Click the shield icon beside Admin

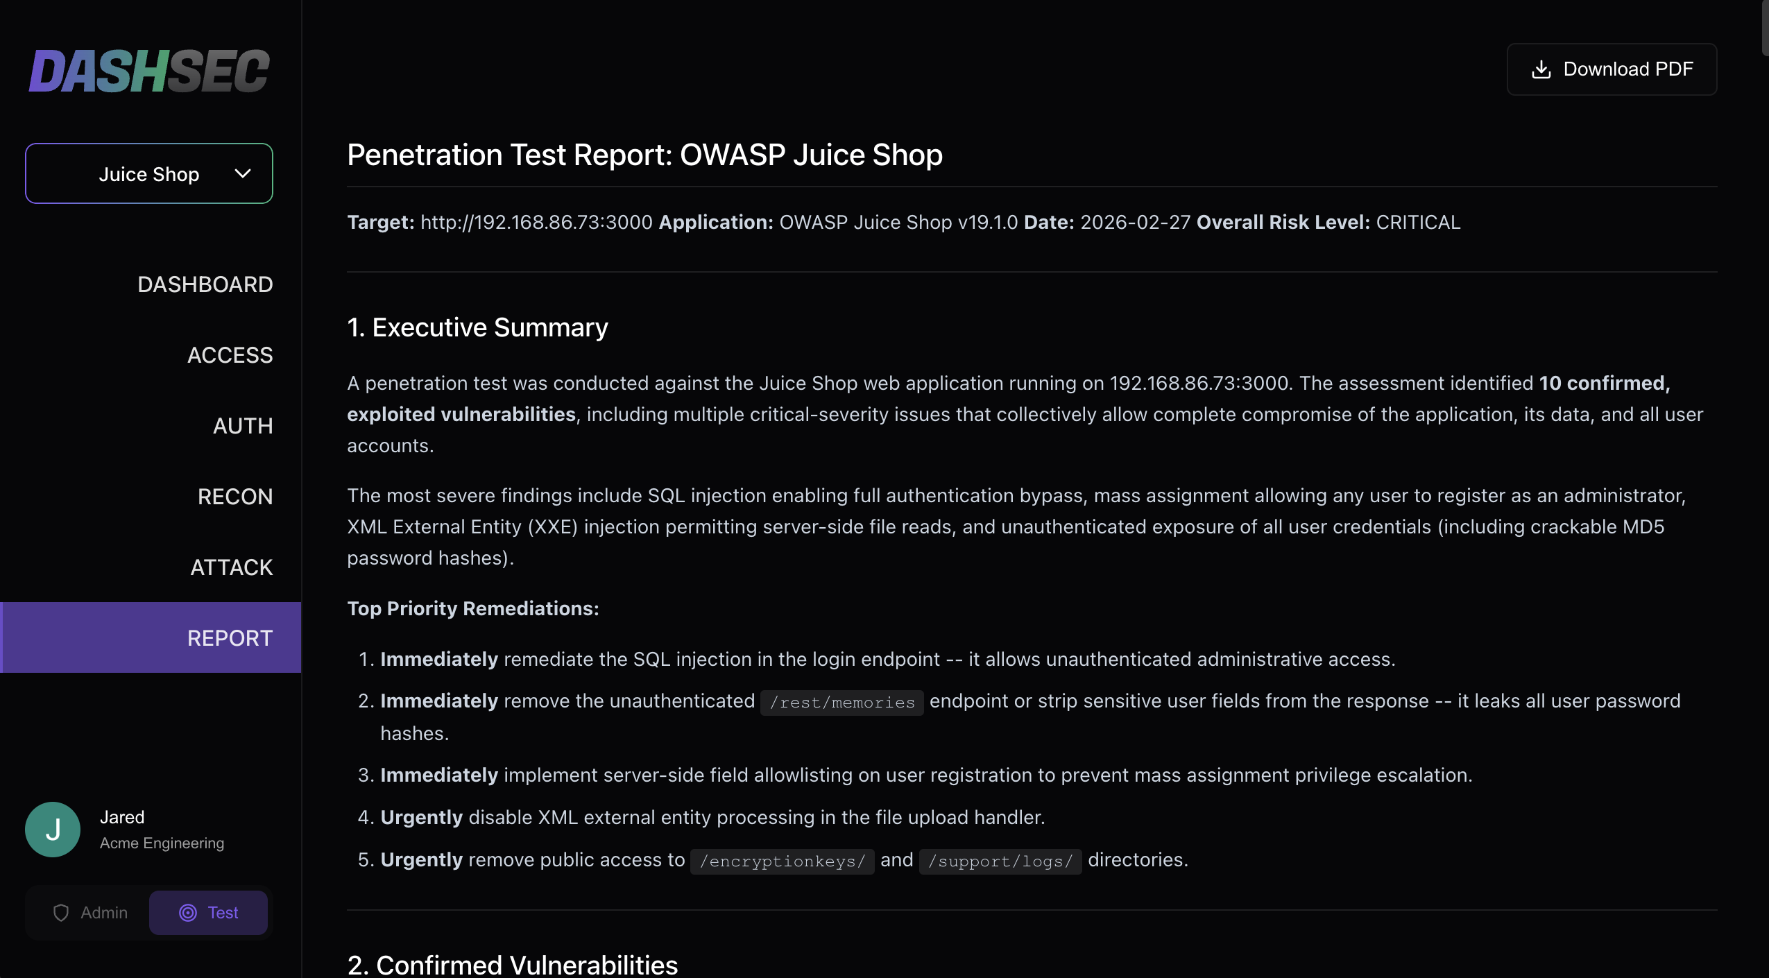click(61, 913)
